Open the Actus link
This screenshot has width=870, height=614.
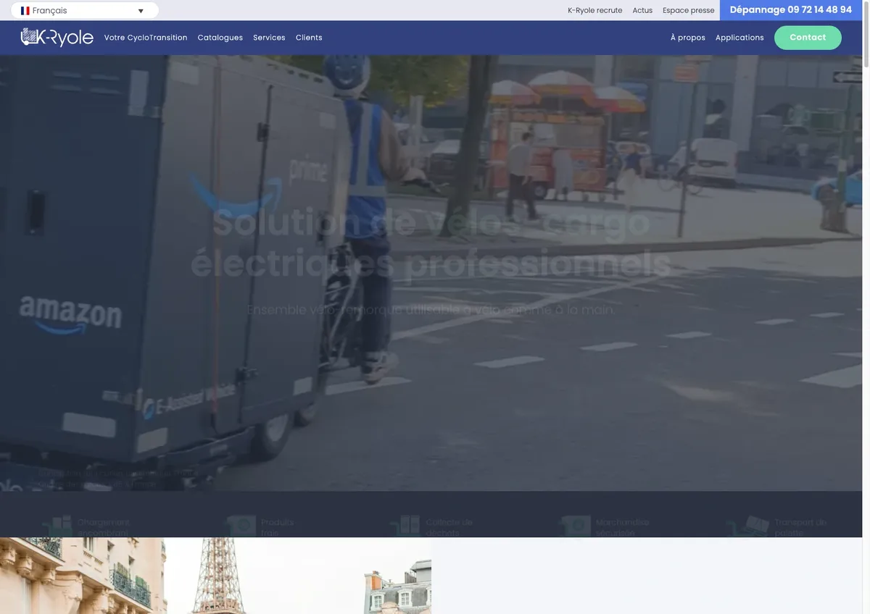click(x=642, y=11)
